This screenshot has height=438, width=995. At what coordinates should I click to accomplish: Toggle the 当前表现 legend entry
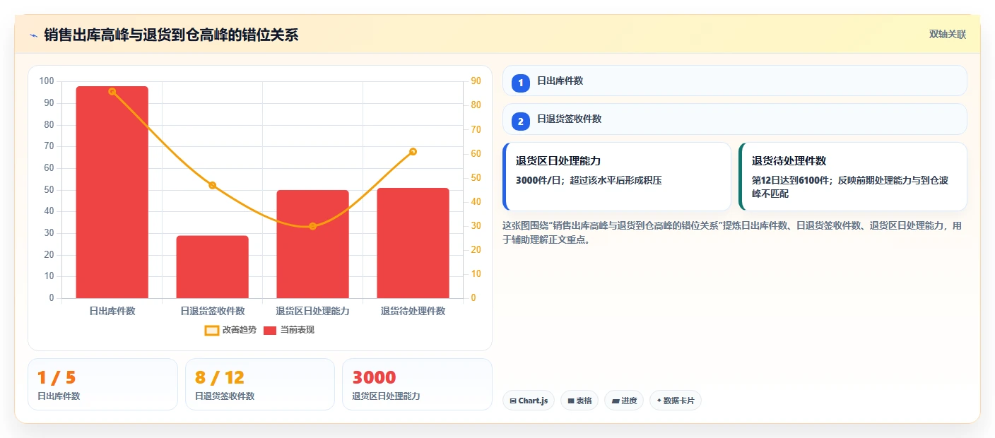pyautogui.click(x=289, y=330)
